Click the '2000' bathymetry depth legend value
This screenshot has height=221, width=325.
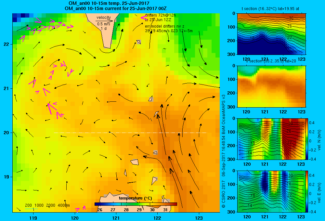[51, 205]
